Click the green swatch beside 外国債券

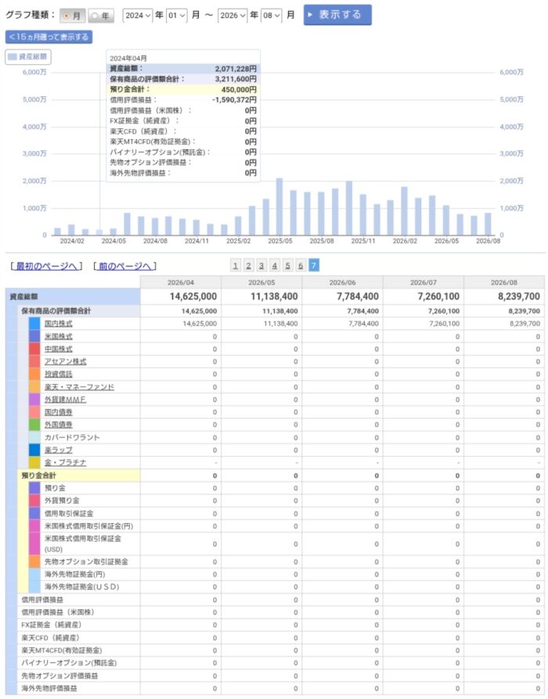click(x=34, y=425)
